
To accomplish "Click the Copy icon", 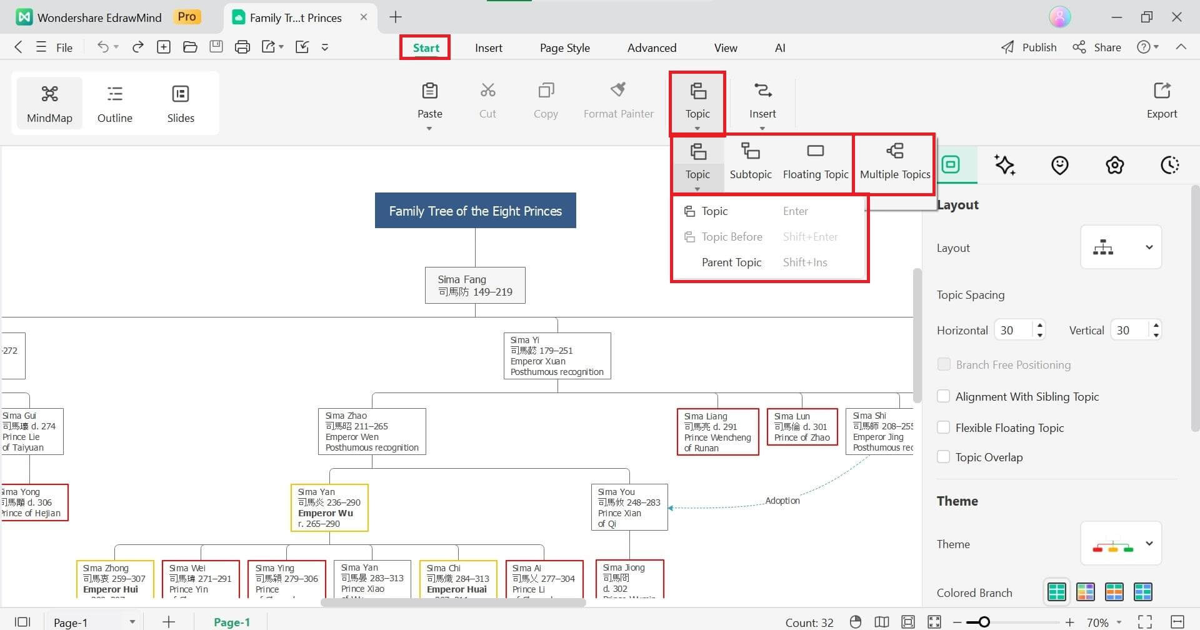I will (546, 91).
